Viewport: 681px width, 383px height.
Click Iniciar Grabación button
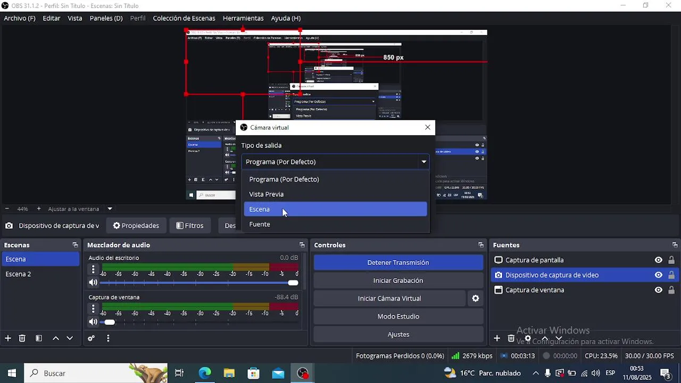[398, 280]
